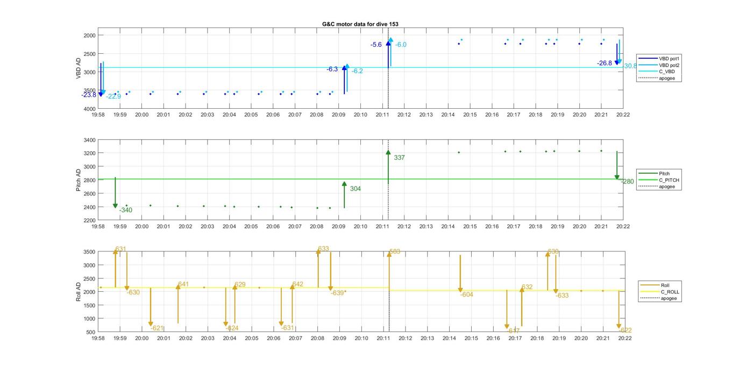Click the dark blue -5.6 VBD pot1 arrow
Image resolution: width=753 pixels, height=373 pixels.
point(388,54)
